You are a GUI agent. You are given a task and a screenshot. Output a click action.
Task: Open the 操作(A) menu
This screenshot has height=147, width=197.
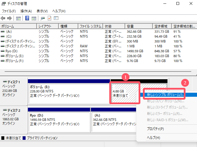point(26,11)
